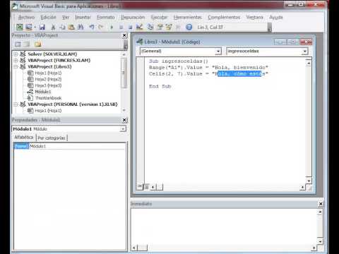339x254 pixels.
Task: Click the View Microsoft Excel toolbar icon
Action: (x=20, y=28)
